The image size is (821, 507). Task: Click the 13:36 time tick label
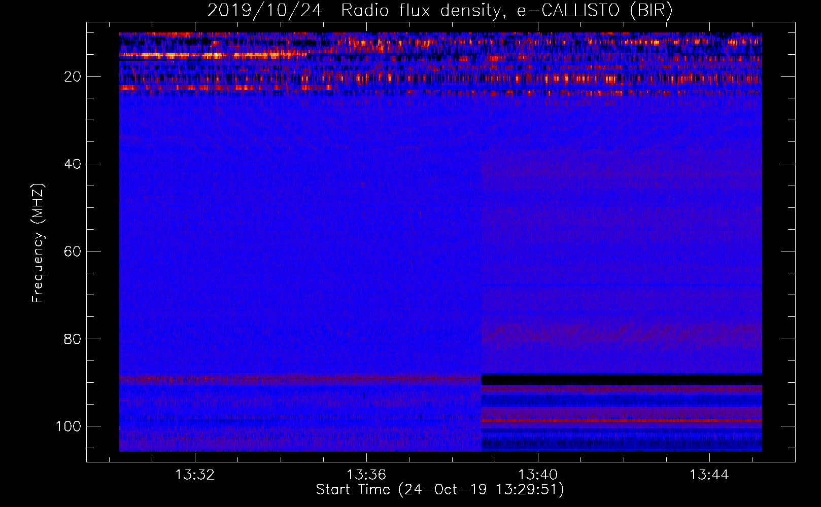click(366, 475)
